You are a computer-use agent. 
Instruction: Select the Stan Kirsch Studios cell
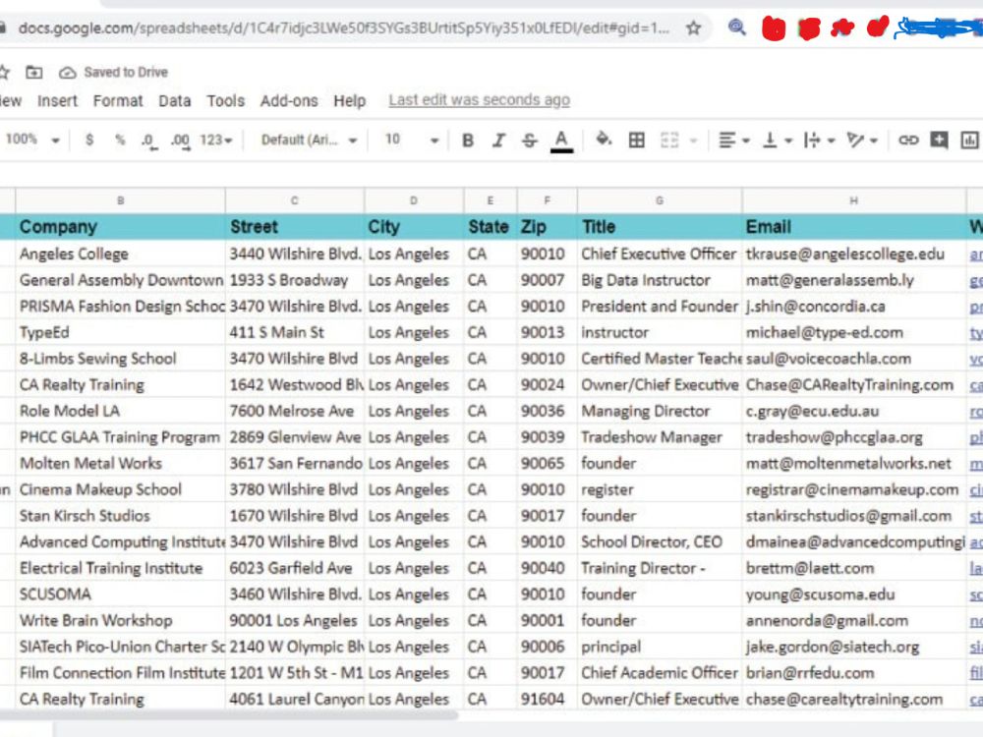(120, 516)
